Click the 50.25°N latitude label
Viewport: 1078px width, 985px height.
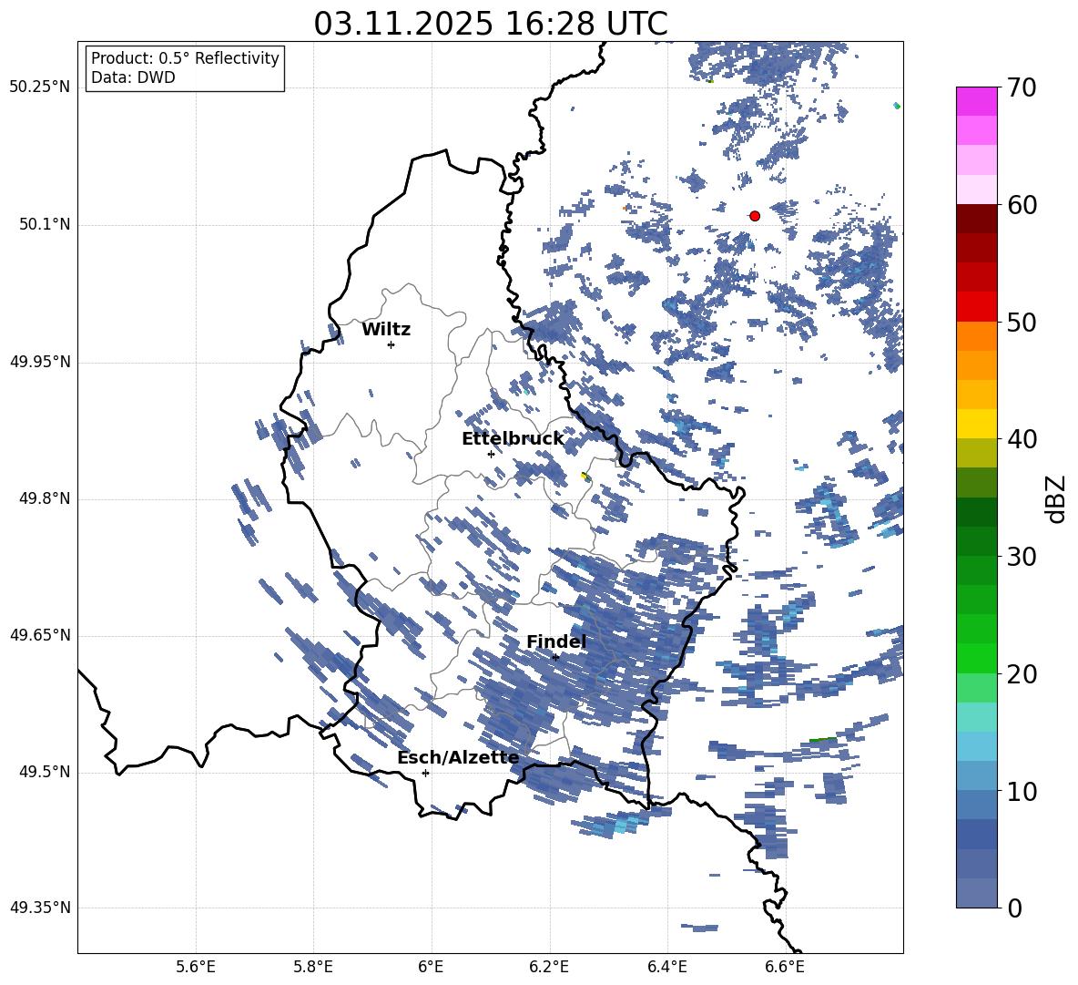(x=40, y=87)
